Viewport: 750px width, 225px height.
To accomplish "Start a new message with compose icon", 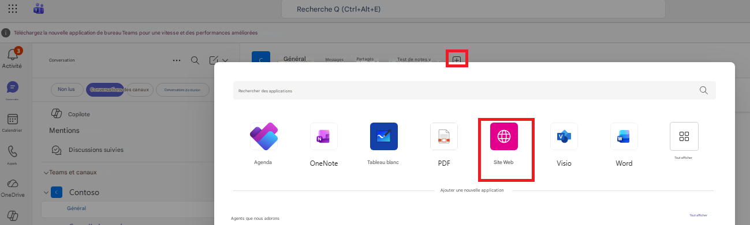I will point(214,60).
